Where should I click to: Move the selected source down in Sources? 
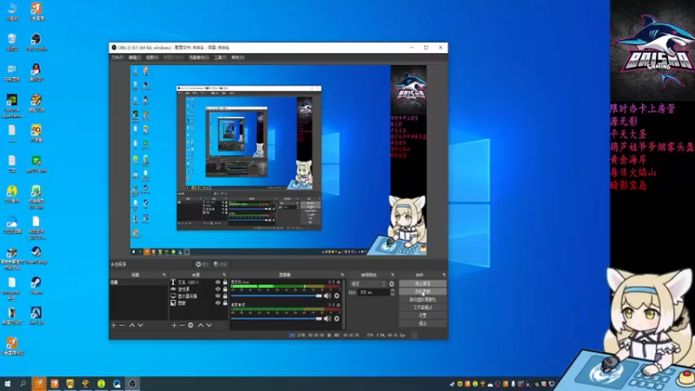coord(208,325)
